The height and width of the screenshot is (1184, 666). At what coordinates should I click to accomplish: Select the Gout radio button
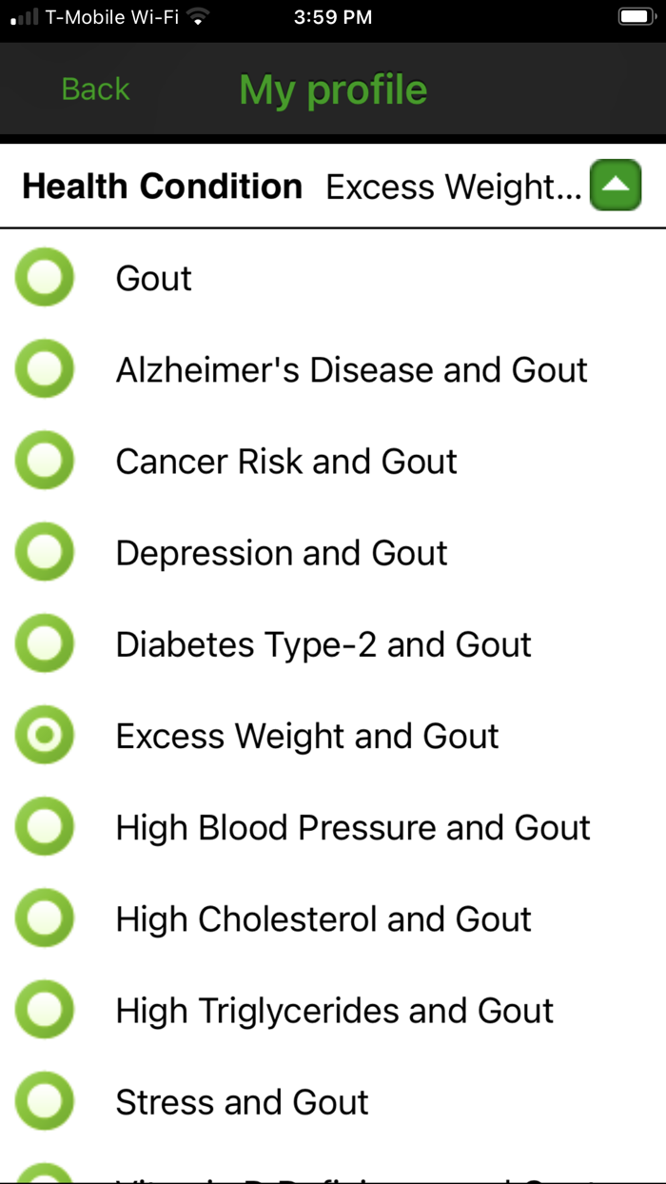click(44, 278)
